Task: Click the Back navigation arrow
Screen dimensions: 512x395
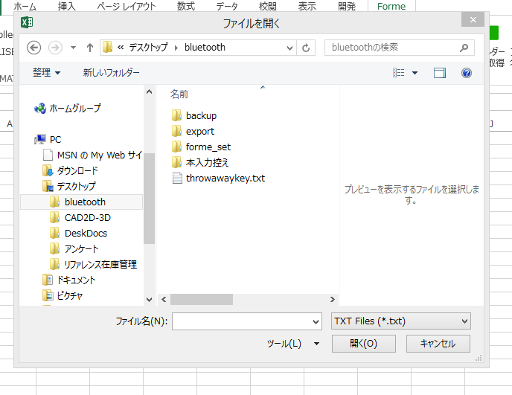Action: [33, 48]
